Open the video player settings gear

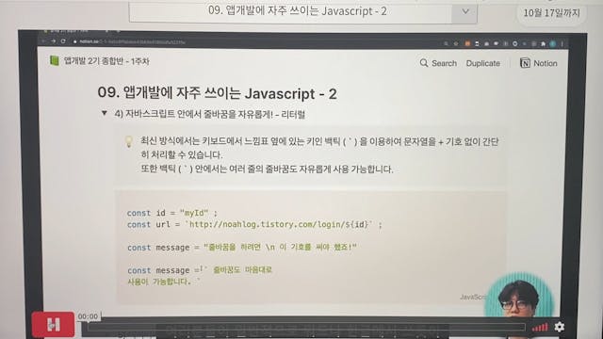coord(559,327)
